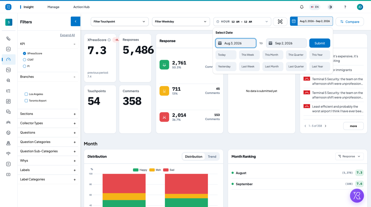
Task: Select the CSAT radio button
Action: tap(24, 60)
